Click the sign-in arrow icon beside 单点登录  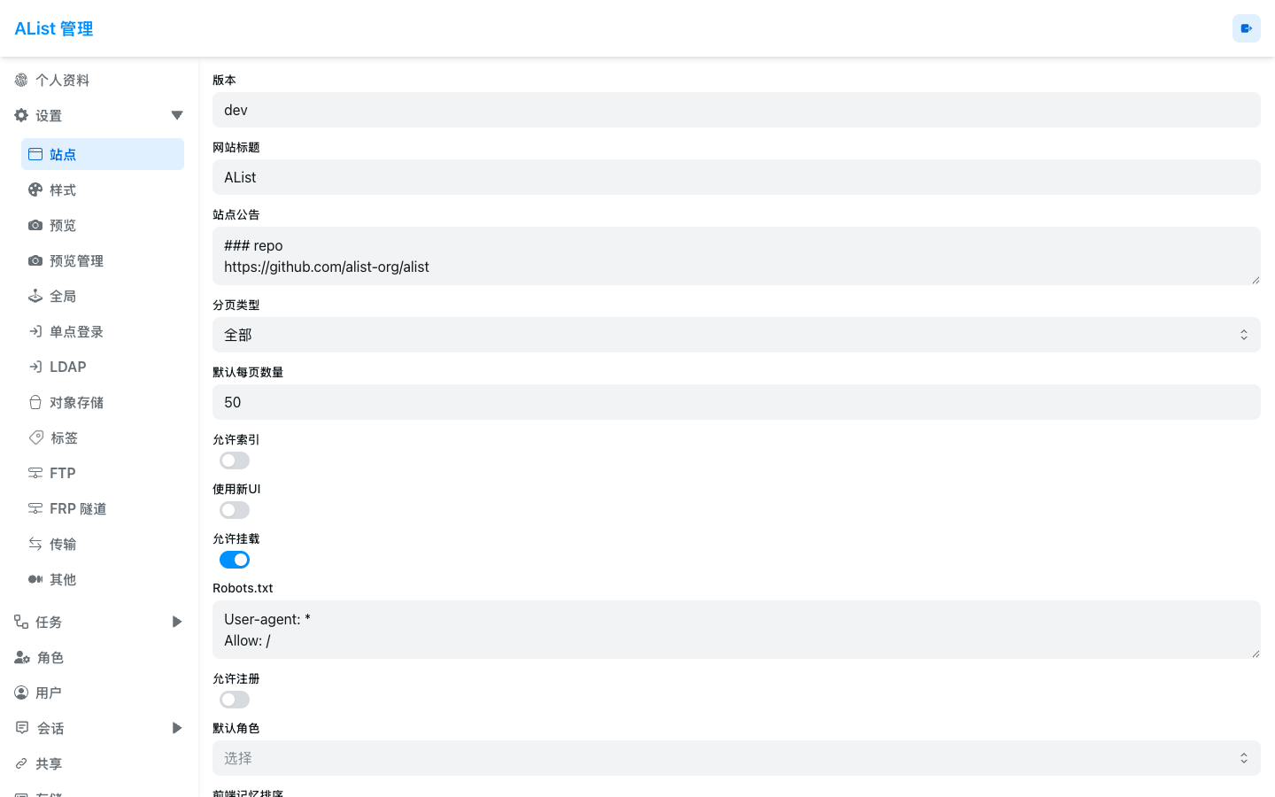35,331
